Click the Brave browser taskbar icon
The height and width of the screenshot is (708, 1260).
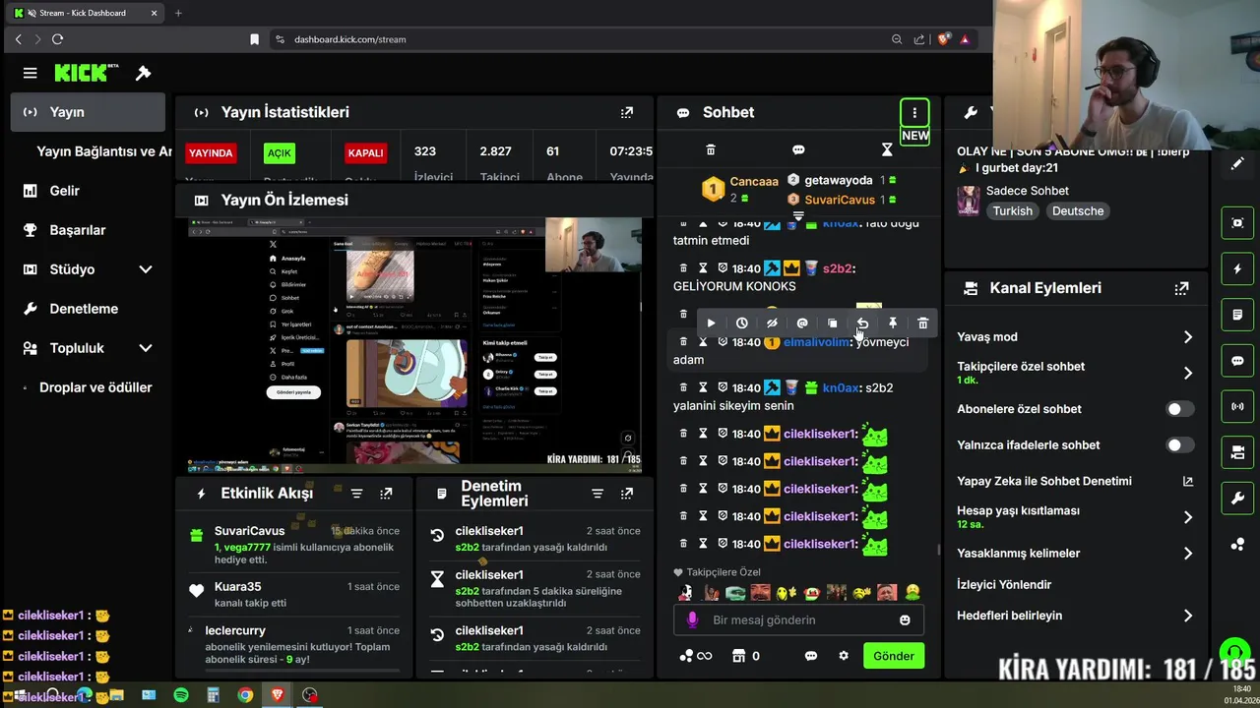[278, 695]
